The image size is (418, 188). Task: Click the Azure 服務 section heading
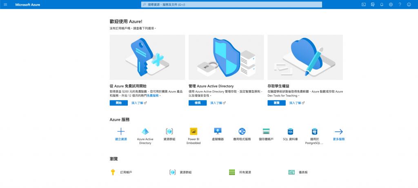click(120, 120)
